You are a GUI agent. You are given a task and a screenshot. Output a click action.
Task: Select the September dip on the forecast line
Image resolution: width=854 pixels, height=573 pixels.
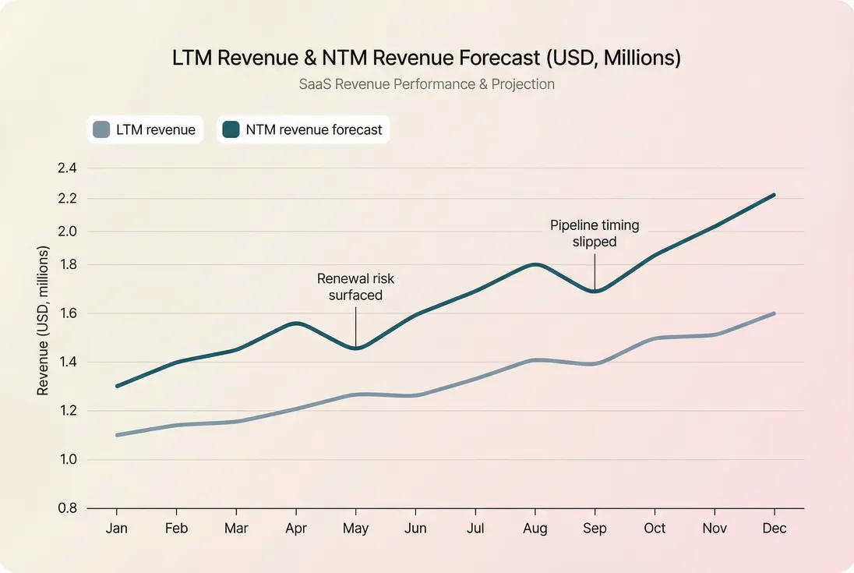(x=595, y=290)
